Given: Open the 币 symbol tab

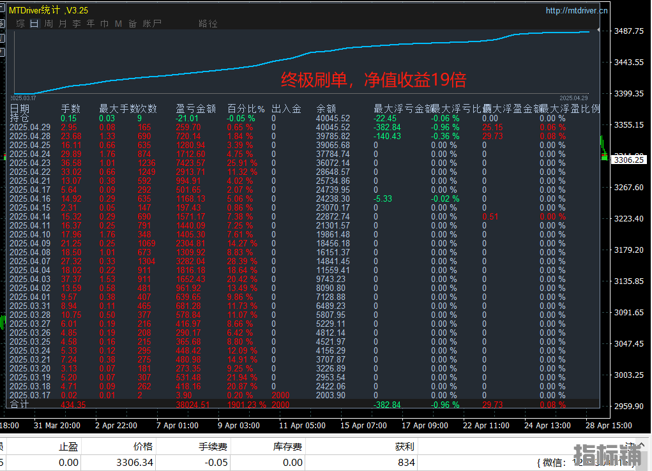Looking at the screenshot, I should click(104, 24).
